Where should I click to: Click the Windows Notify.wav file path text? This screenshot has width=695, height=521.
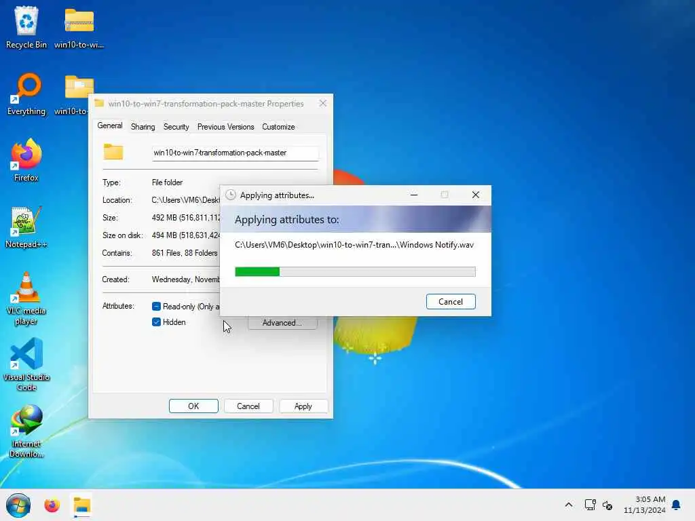(354, 245)
